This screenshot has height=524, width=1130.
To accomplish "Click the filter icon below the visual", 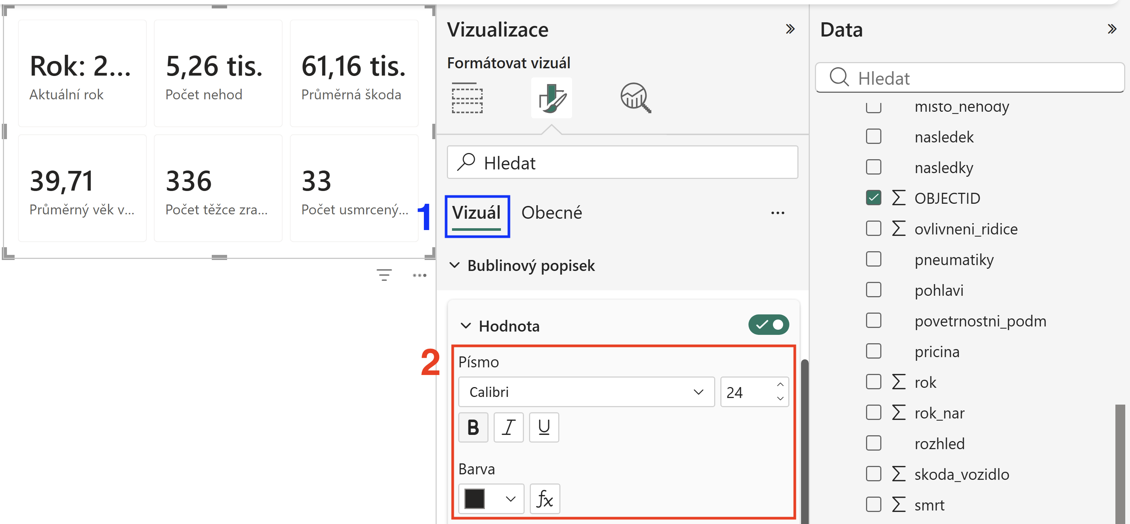I will (384, 275).
